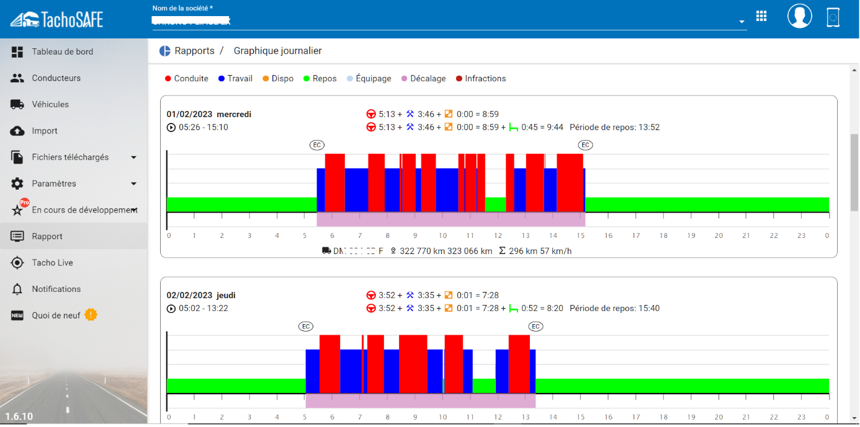Viewport: 860px width, 427px height.
Task: Toggle the Conduite legend item
Action: 186,79
